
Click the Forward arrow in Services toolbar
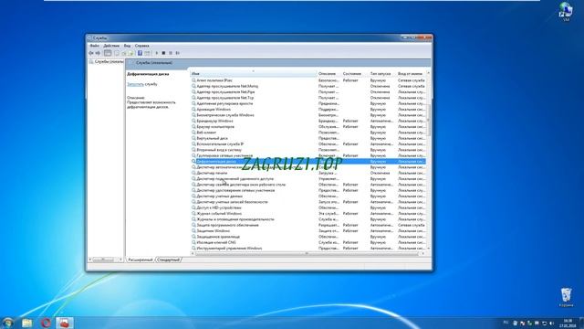(98, 53)
